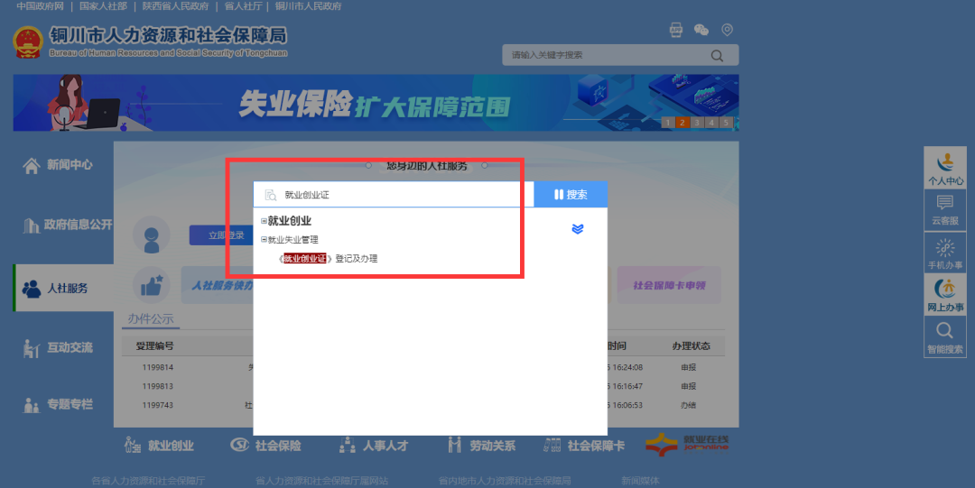
Task: Click 智能搜索 icon in right sidebar
Action: [x=945, y=337]
